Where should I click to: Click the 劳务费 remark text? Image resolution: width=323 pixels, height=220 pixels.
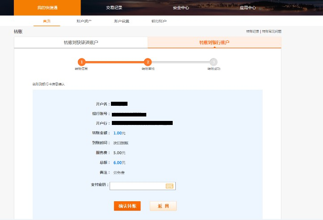coord(119,173)
